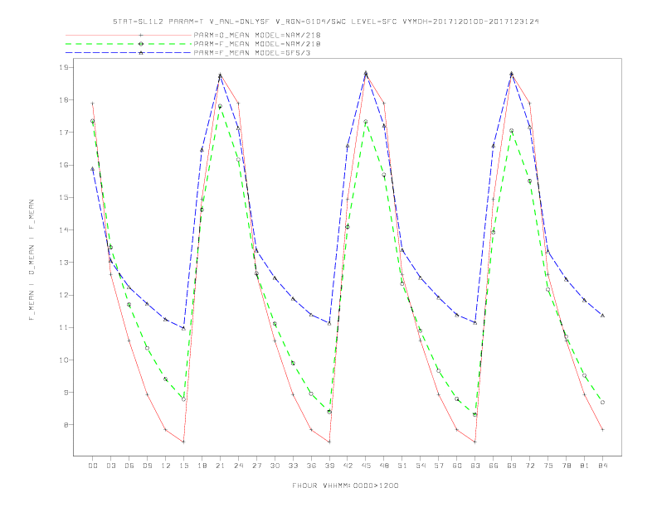Screen dimensions: 657x507
Task: Click y-axis tick value 16
Action: pos(65,165)
